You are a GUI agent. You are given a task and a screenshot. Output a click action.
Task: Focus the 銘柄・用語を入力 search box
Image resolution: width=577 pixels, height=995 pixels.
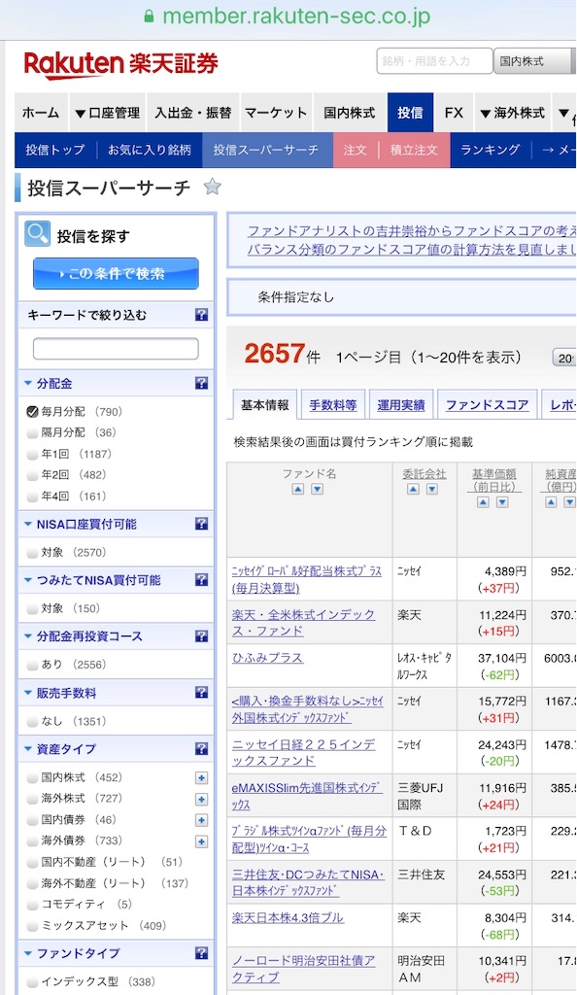tap(434, 61)
